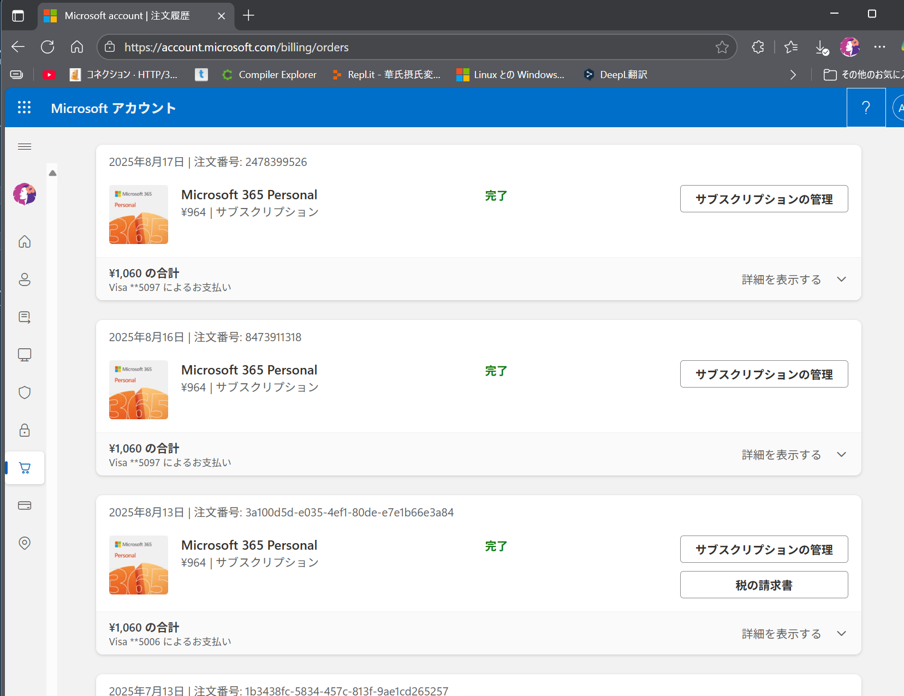Manage subscription for the August 13 order

[764, 549]
